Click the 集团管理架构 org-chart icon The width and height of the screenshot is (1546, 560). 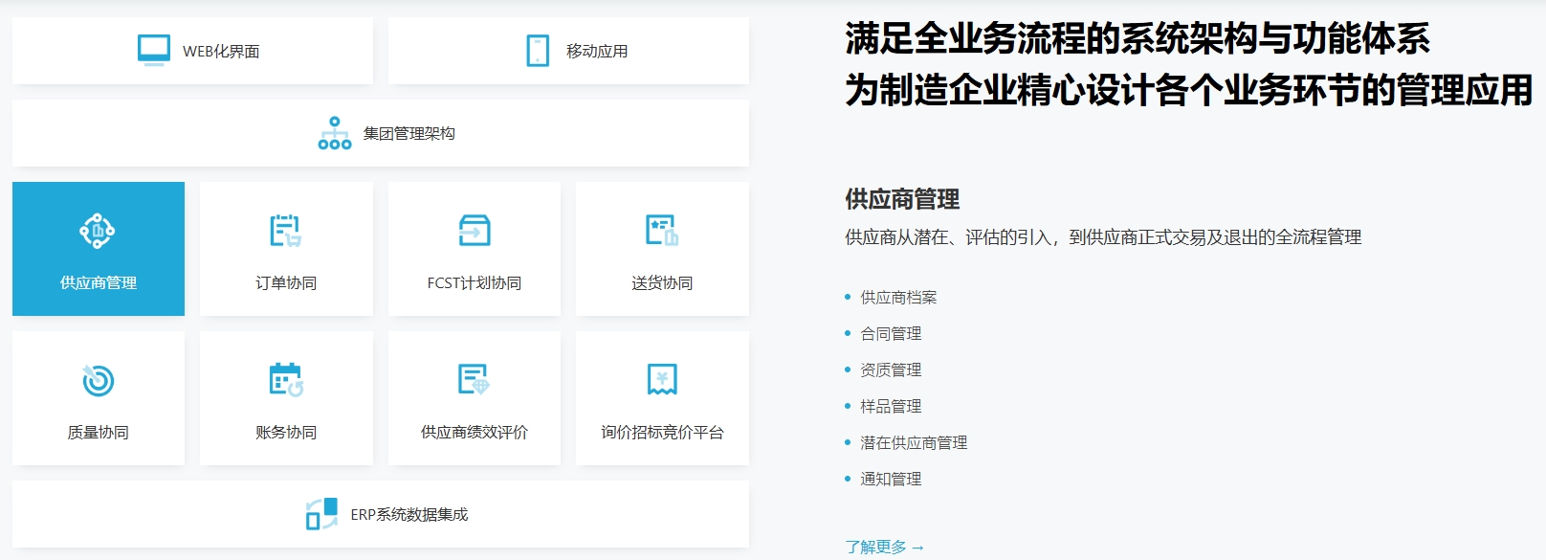[334, 133]
